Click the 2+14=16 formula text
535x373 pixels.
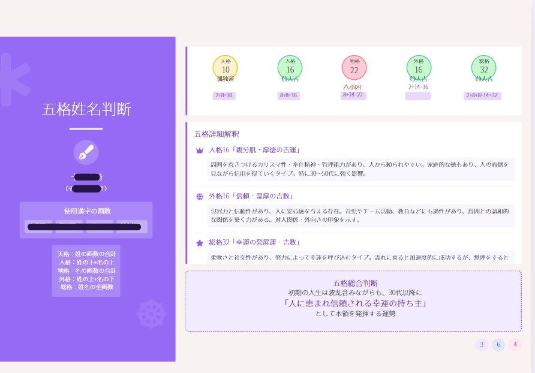click(418, 87)
